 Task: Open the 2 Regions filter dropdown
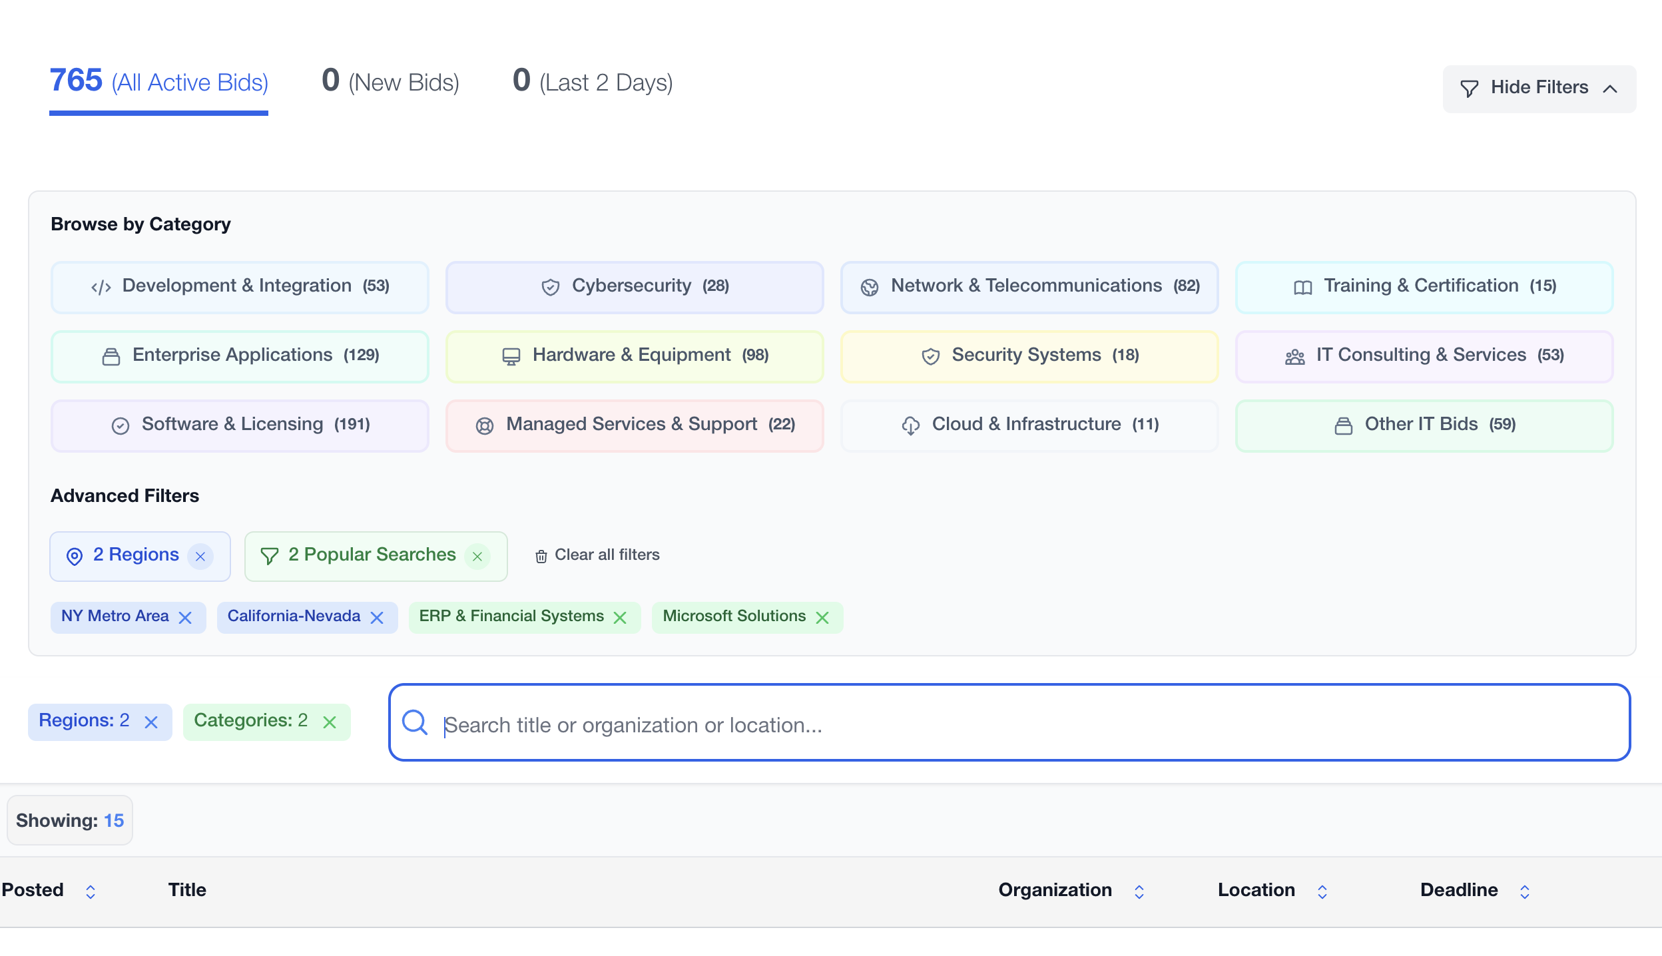point(140,556)
